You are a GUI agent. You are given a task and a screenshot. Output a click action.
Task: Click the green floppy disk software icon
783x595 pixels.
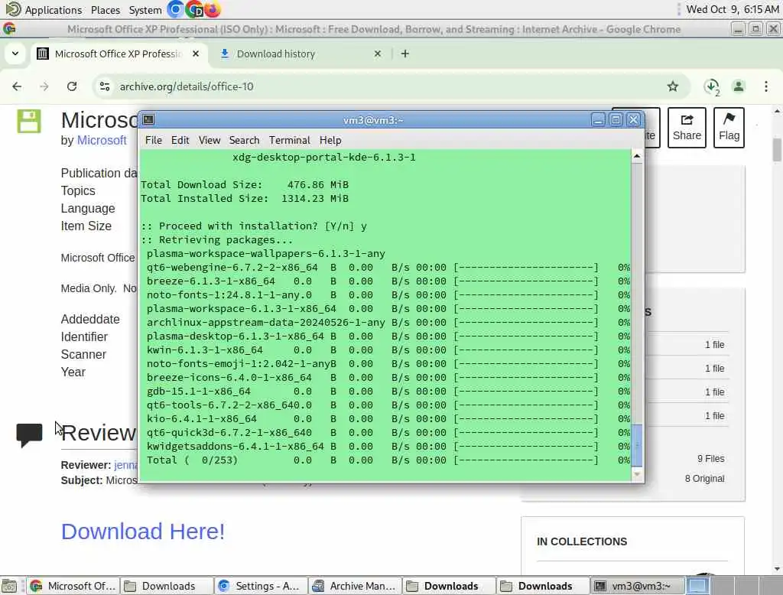point(29,122)
